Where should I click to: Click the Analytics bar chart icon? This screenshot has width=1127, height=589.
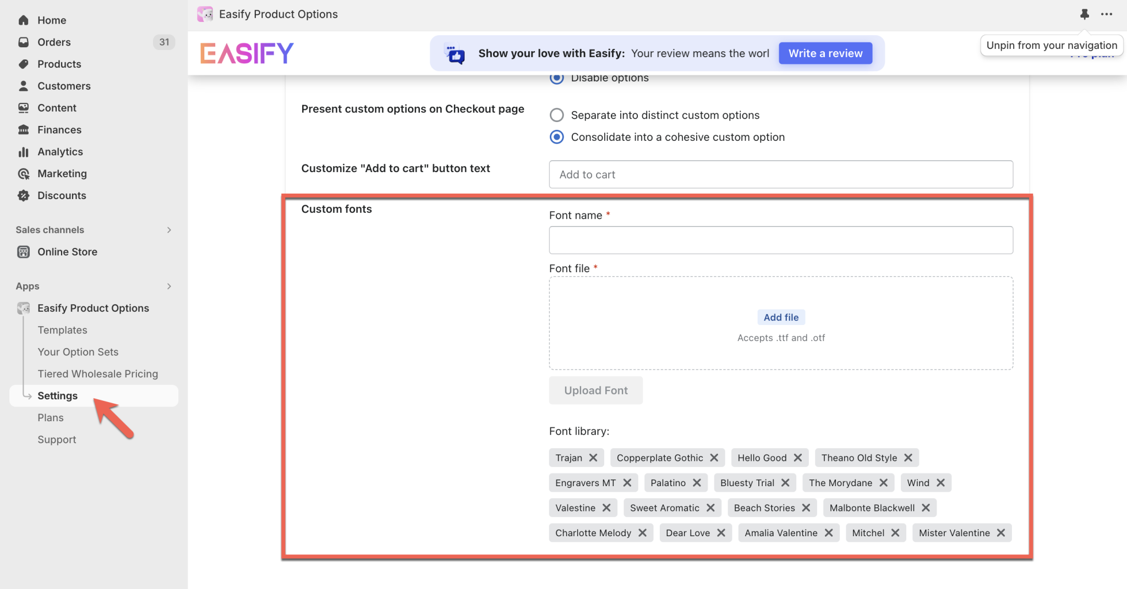pyautogui.click(x=23, y=152)
